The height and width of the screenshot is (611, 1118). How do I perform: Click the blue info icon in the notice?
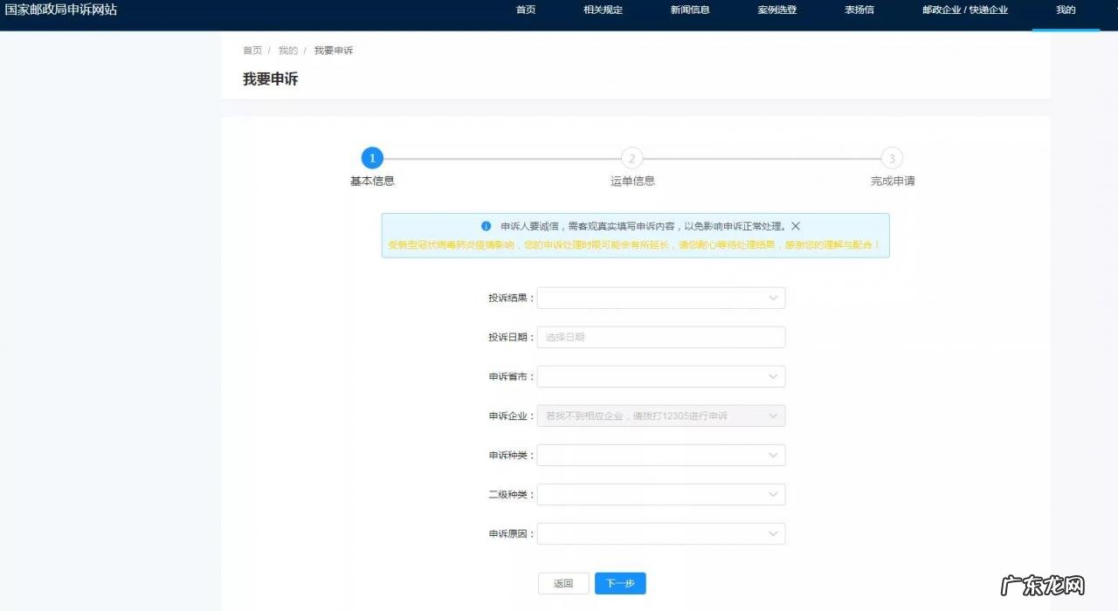coord(486,225)
